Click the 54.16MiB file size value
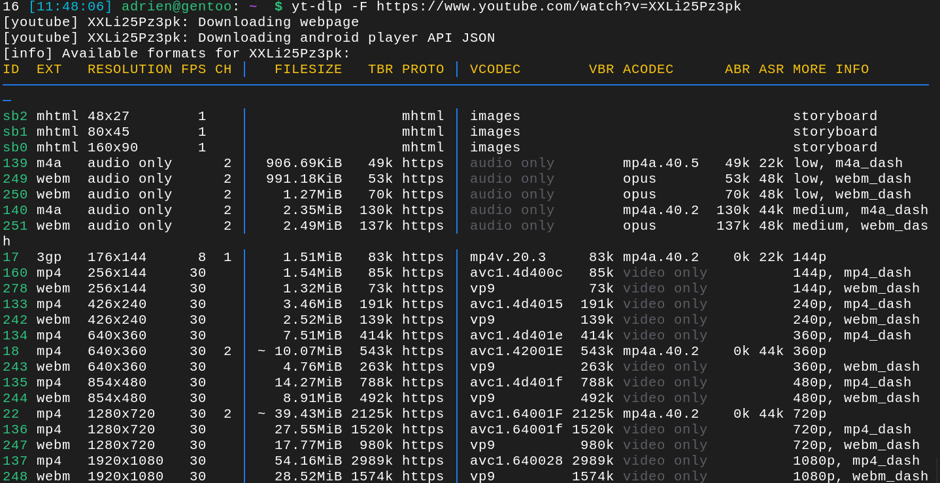The height and width of the screenshot is (483, 940). (x=308, y=461)
